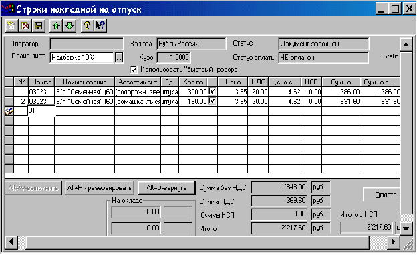Viewport: 417px width, 255px height.
Task: Toggle checkbox in row 2 Кол-во column
Action: click(x=213, y=101)
